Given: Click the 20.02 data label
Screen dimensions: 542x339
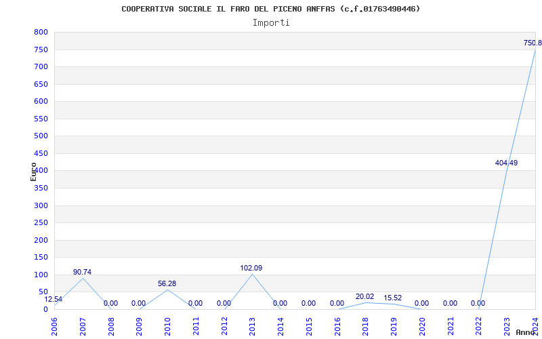Looking at the screenshot, I should [x=364, y=296].
